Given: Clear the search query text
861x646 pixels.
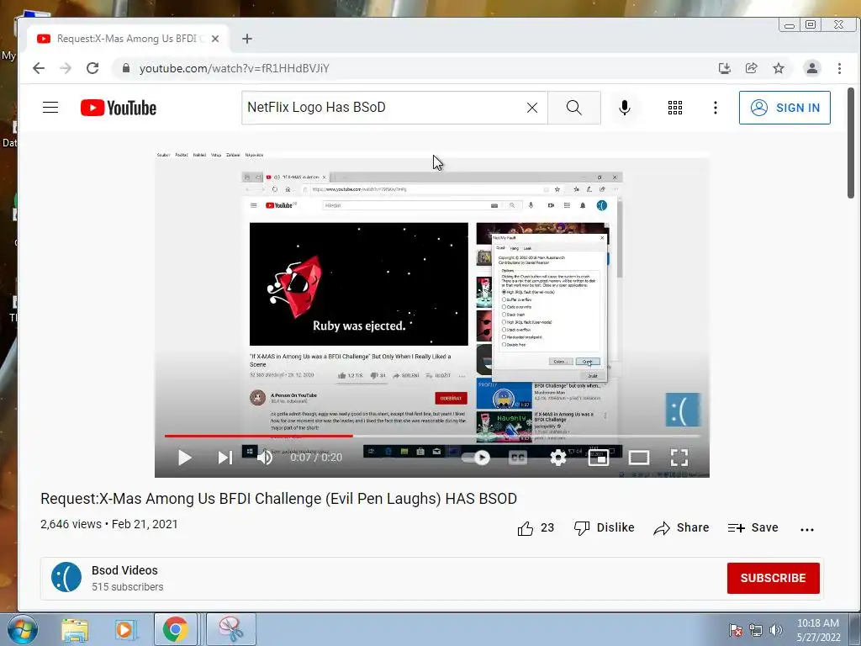Looking at the screenshot, I should pos(532,108).
